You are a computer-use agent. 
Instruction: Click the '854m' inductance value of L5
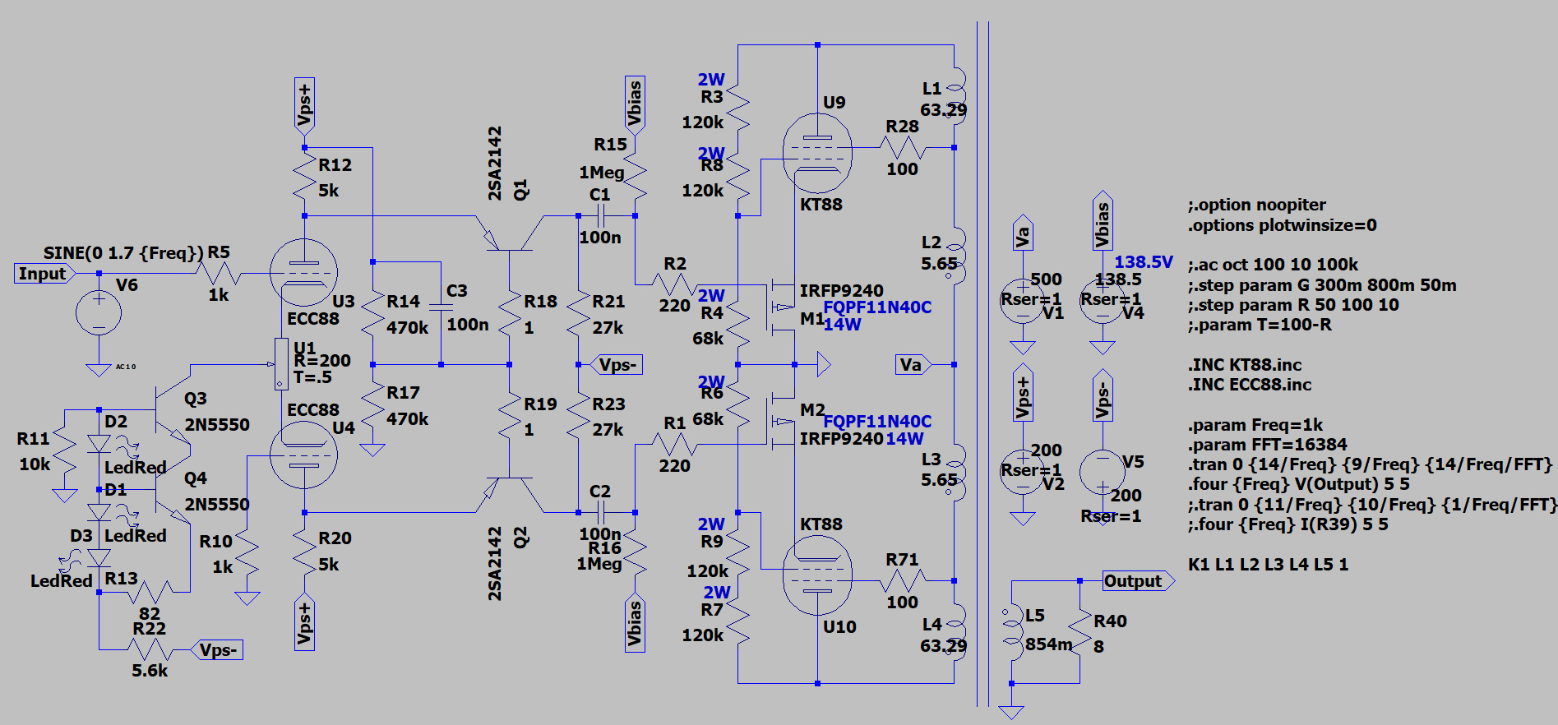[1048, 644]
